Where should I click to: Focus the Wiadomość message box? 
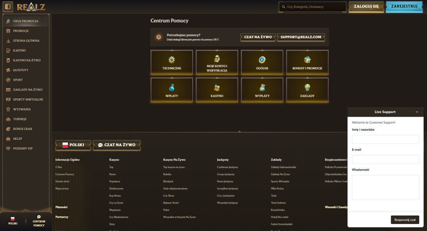click(x=385, y=187)
